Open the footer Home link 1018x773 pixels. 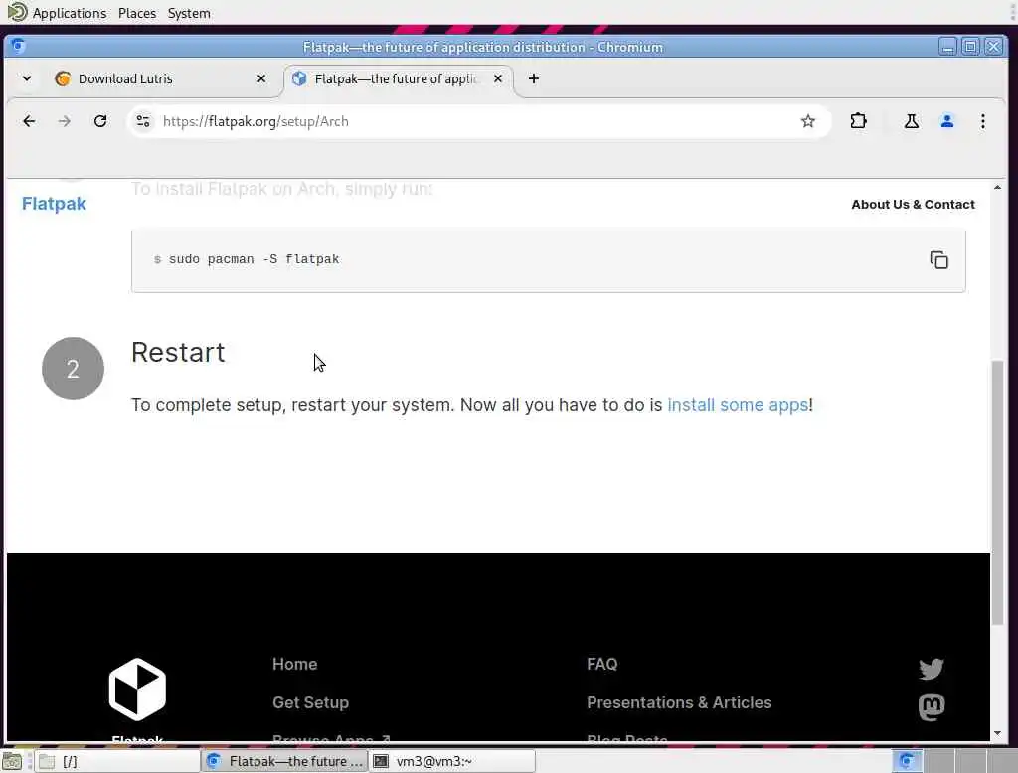[x=294, y=664]
